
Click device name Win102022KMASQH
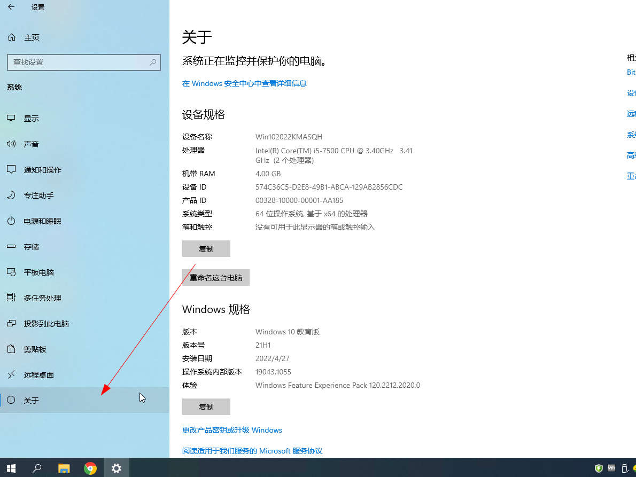(x=289, y=137)
